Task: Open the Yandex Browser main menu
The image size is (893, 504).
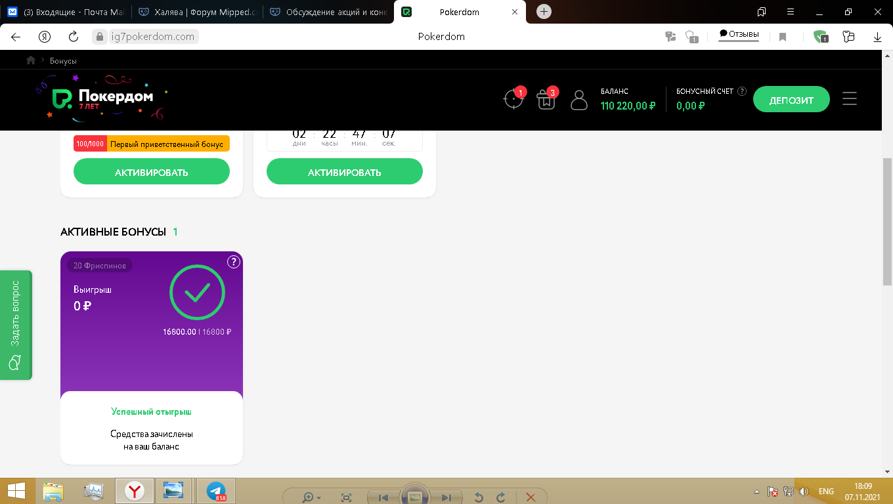Action: coord(791,12)
